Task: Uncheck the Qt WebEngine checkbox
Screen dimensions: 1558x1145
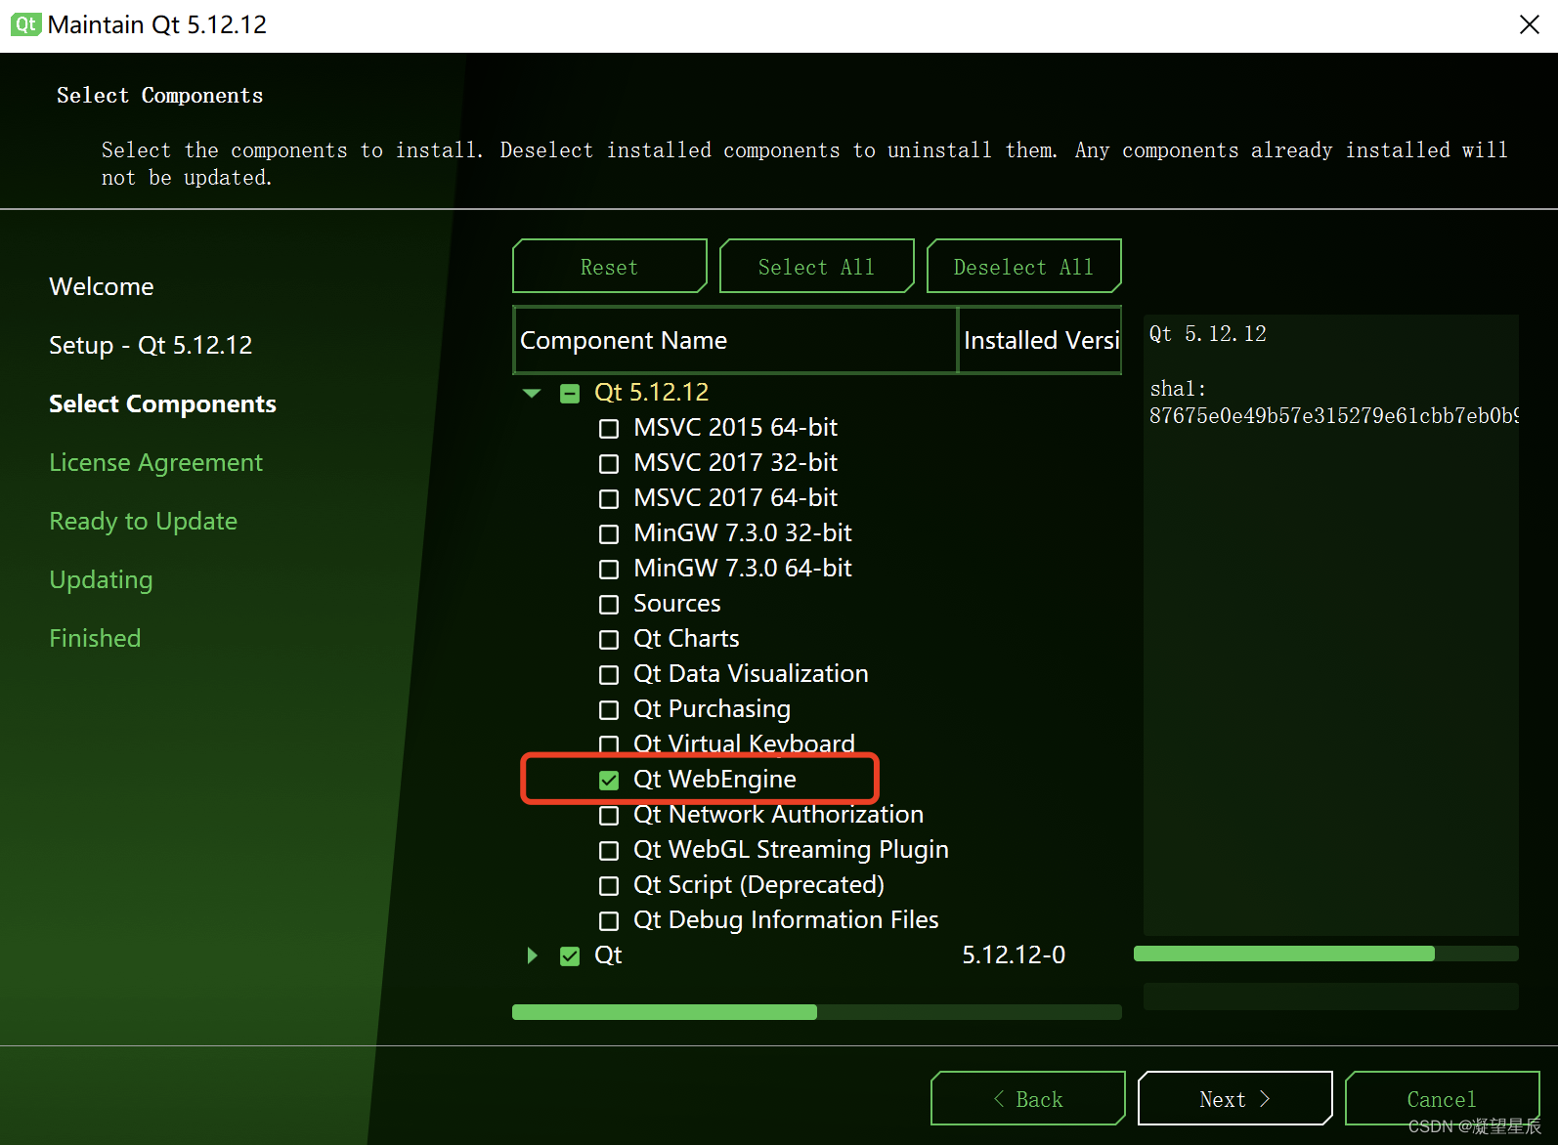Action: pyautogui.click(x=609, y=780)
